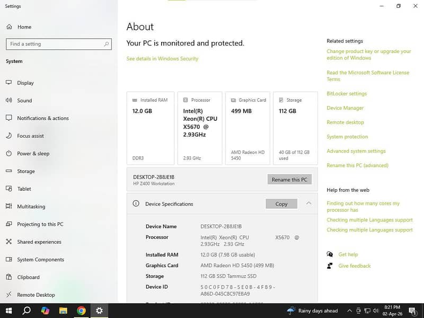Go to Notifications & actions
Viewport: 424px width, 318px height.
pyautogui.click(x=43, y=118)
